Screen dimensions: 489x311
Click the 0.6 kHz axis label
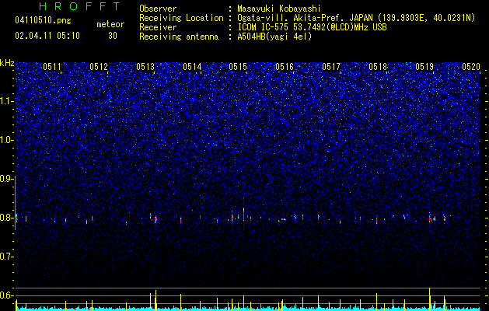tap(7, 295)
